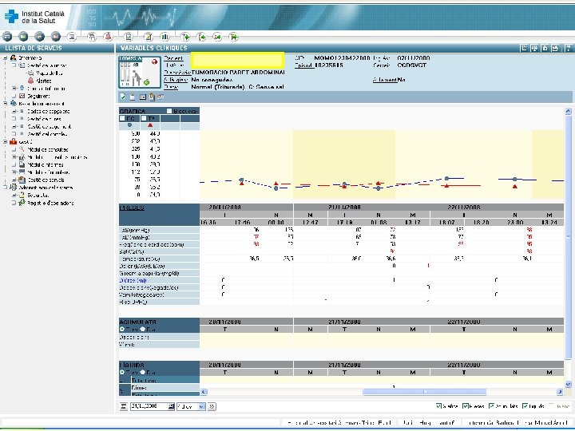Click the double-arrow go button beside dropdown
This screenshot has width=575, height=431.
coord(212,406)
